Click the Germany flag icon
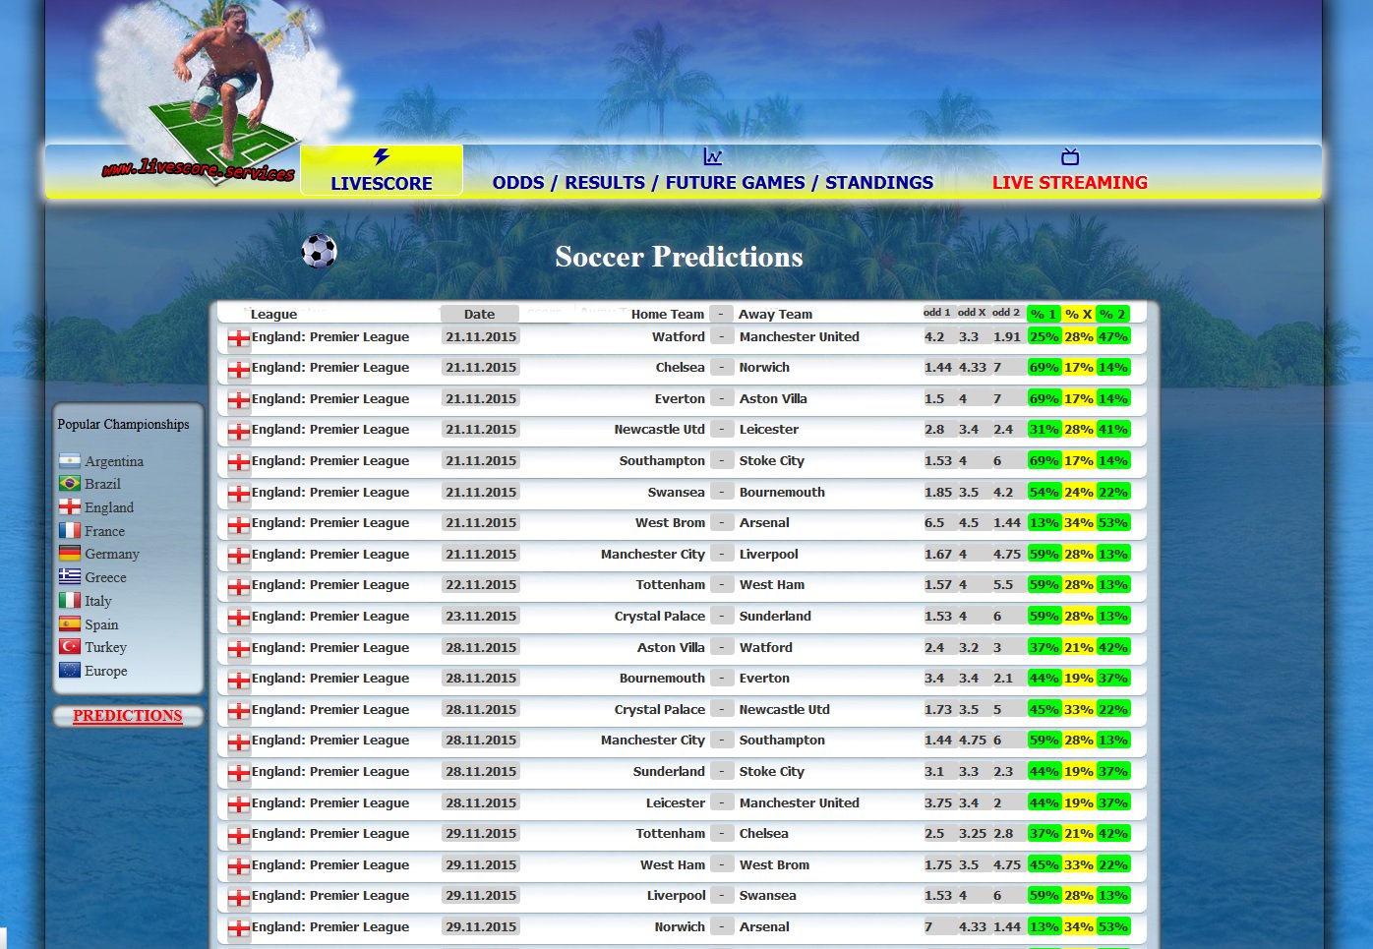This screenshot has height=949, width=1373. (70, 554)
